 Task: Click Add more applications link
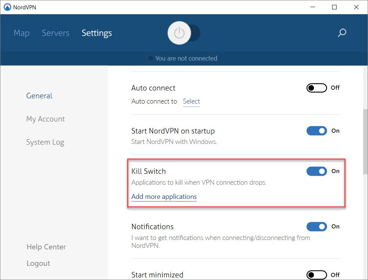tap(164, 197)
